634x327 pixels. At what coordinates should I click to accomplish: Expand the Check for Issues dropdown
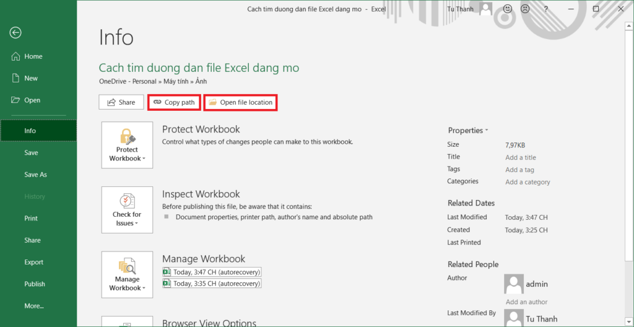127,209
